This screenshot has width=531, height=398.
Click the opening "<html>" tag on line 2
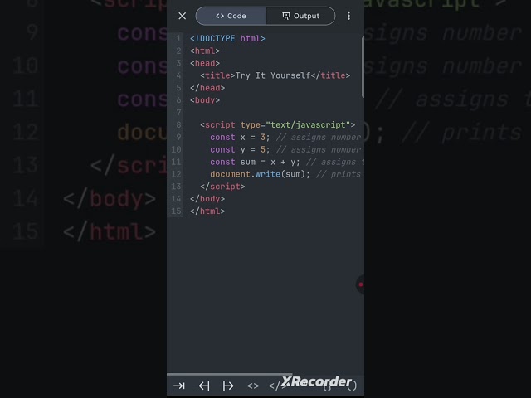coord(205,51)
